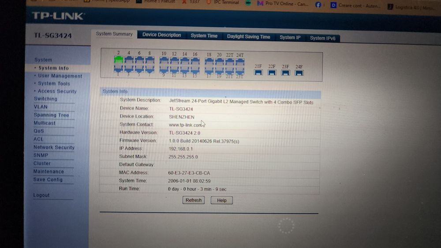This screenshot has width=441, height=248.
Task: Open the System IPv6 tab
Action: coord(323,38)
